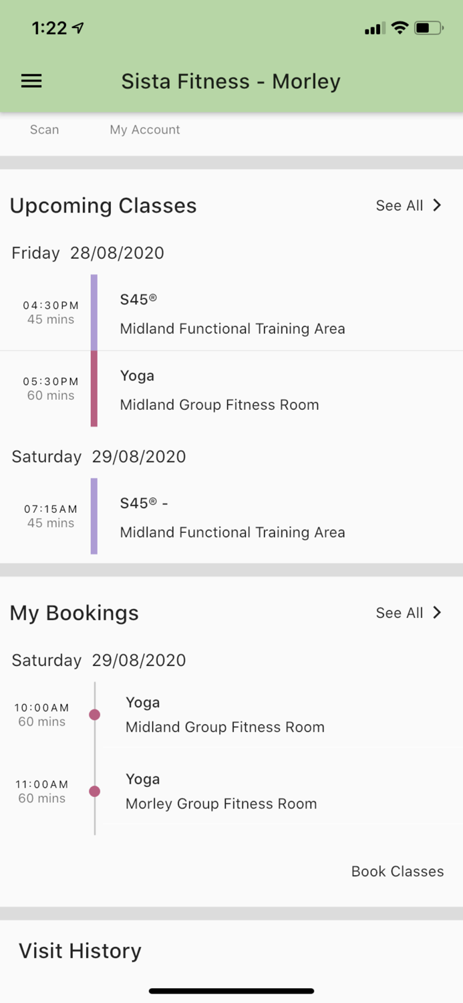The height and width of the screenshot is (1003, 463).
Task: Expand the Visit History section
Action: [80, 950]
